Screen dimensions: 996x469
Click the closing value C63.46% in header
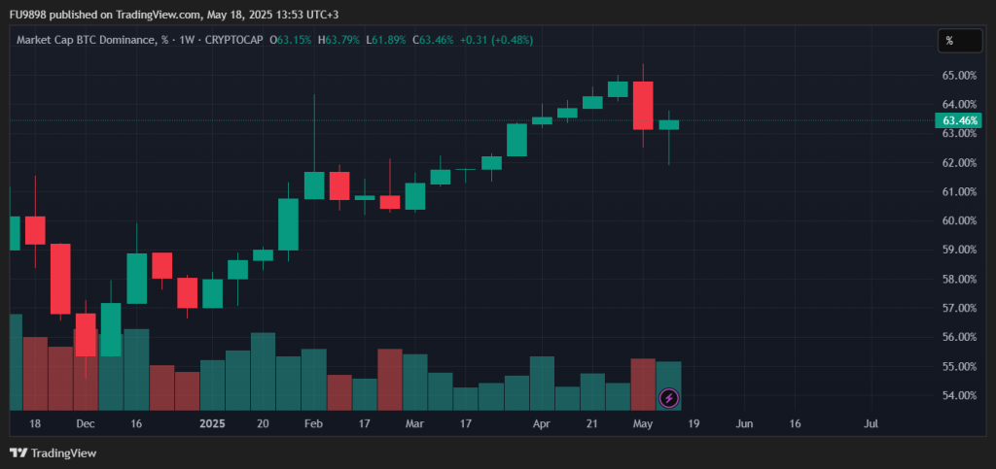[434, 40]
